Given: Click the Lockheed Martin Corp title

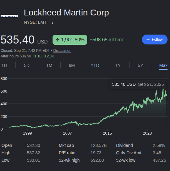Looking at the screenshot, I should pyautogui.click(x=66, y=13).
